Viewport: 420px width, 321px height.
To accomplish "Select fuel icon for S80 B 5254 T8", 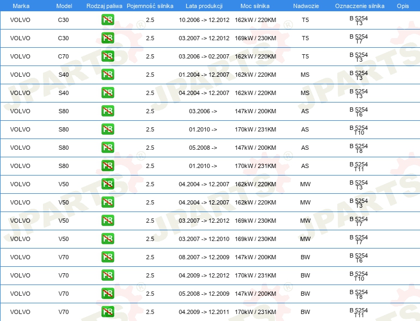I will (x=107, y=148).
